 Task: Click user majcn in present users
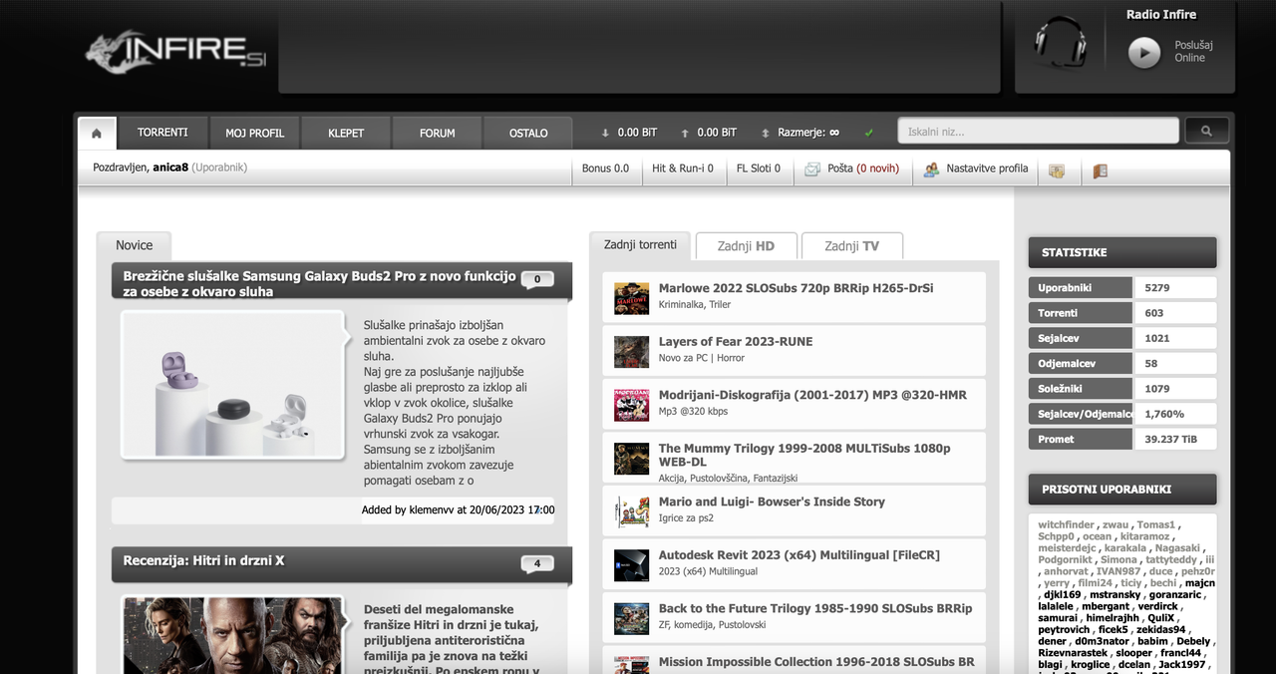point(1200,583)
